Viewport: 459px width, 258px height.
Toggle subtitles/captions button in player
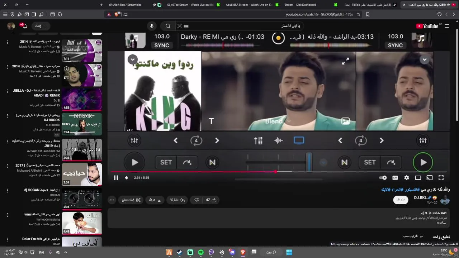pos(395,178)
